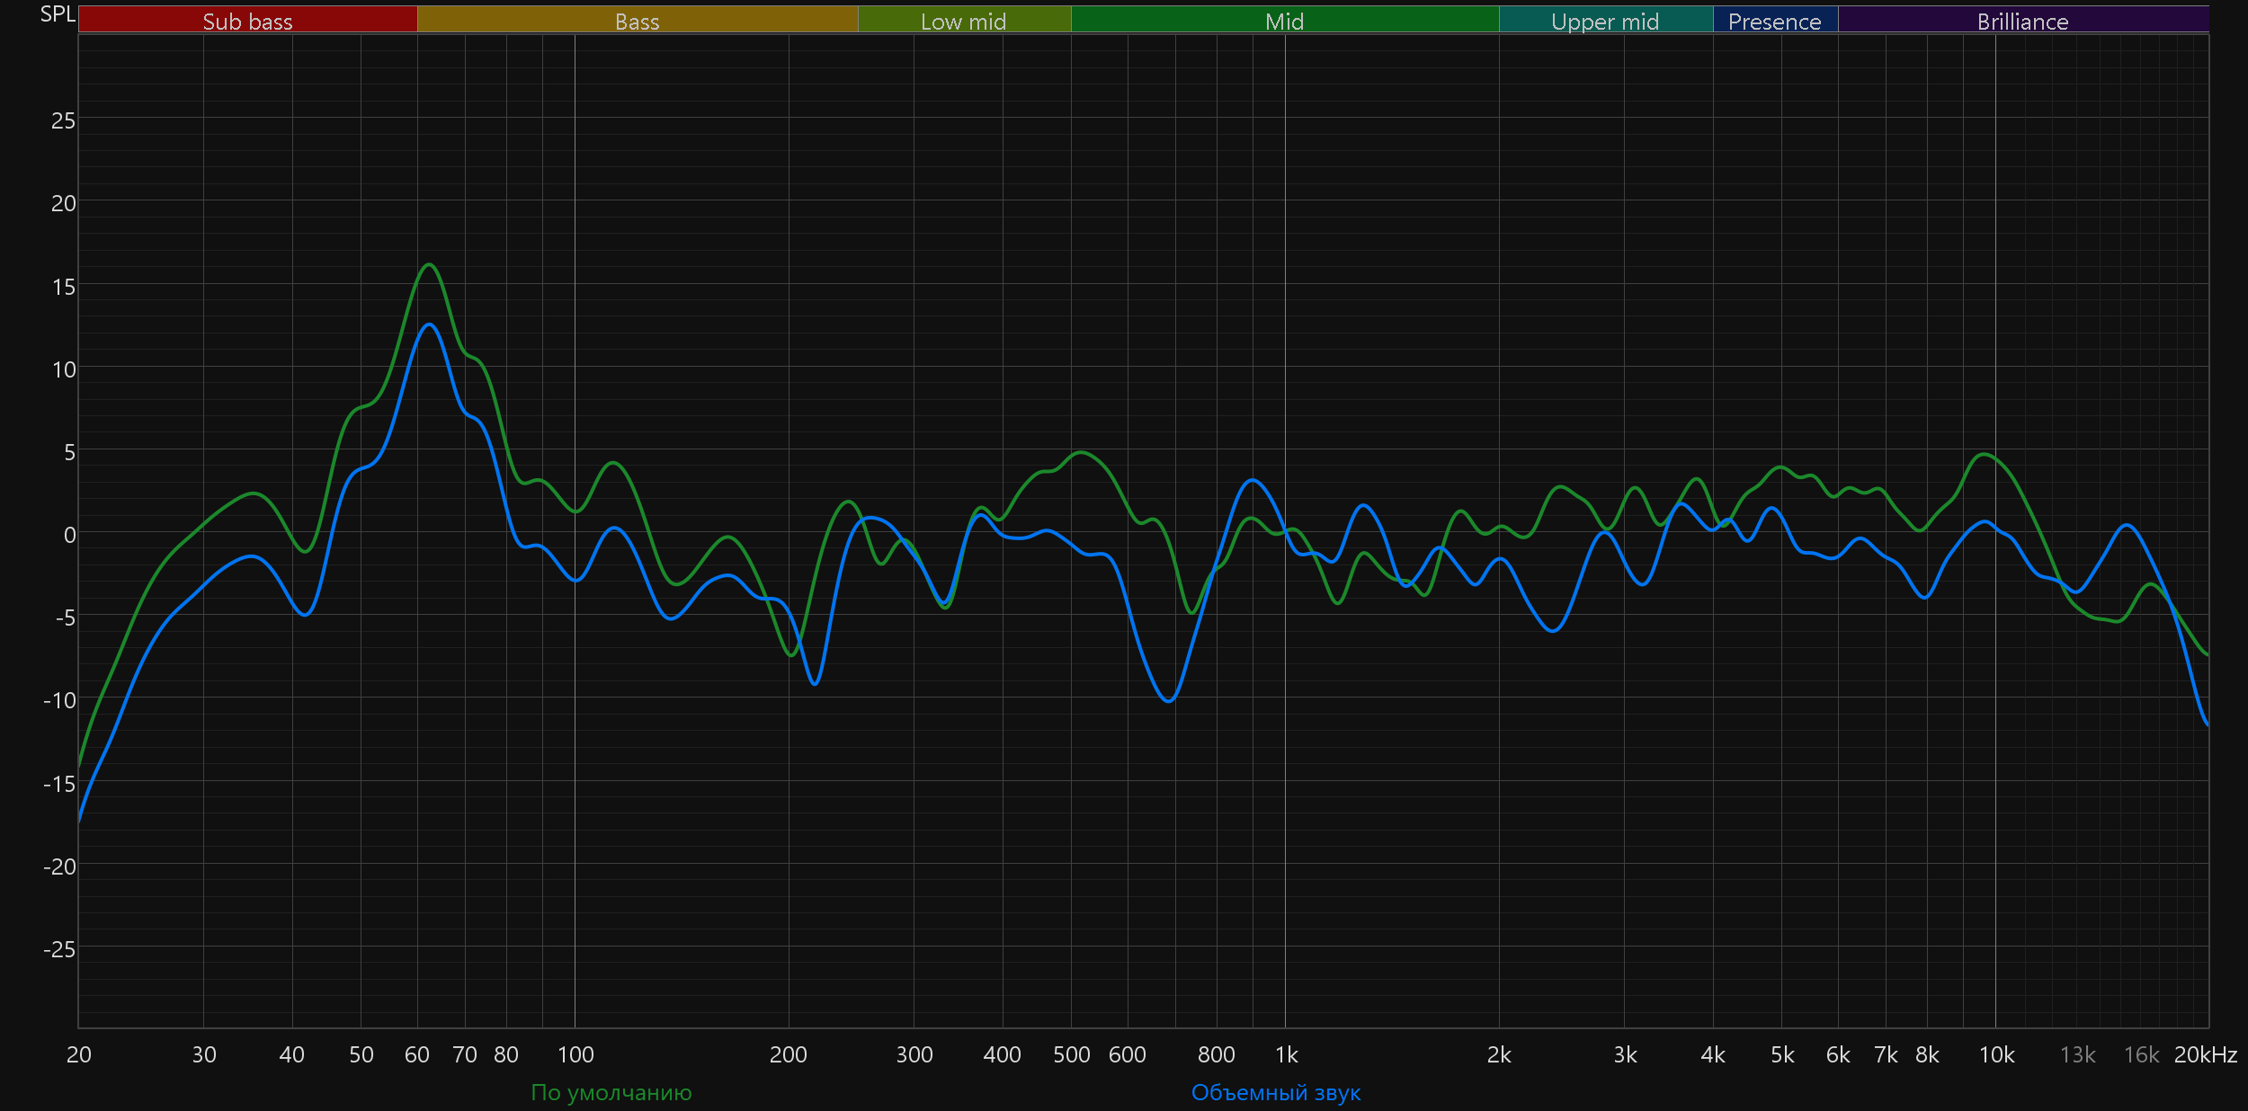Screen dimensions: 2248x1111
Task: Click the 0 dB level label
Action: tap(69, 535)
